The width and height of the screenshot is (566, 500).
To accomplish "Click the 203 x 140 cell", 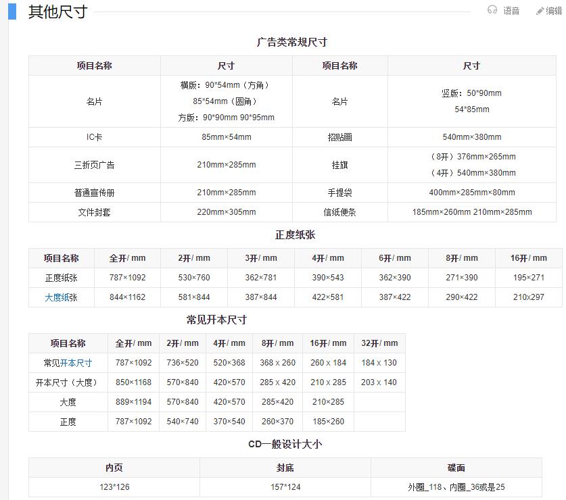I will [x=380, y=382].
